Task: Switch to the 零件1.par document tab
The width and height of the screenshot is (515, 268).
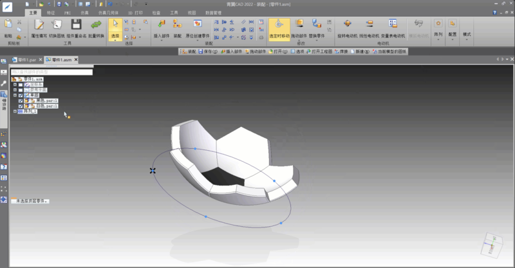Action: 26,60
